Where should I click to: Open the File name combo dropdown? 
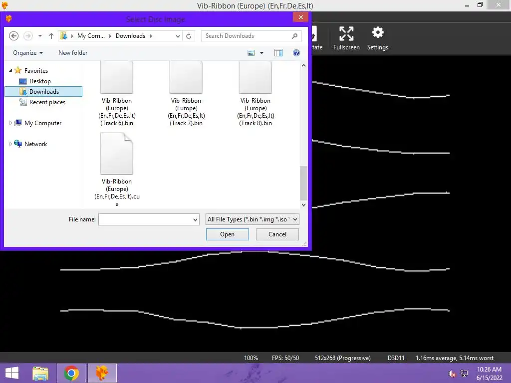click(x=195, y=219)
